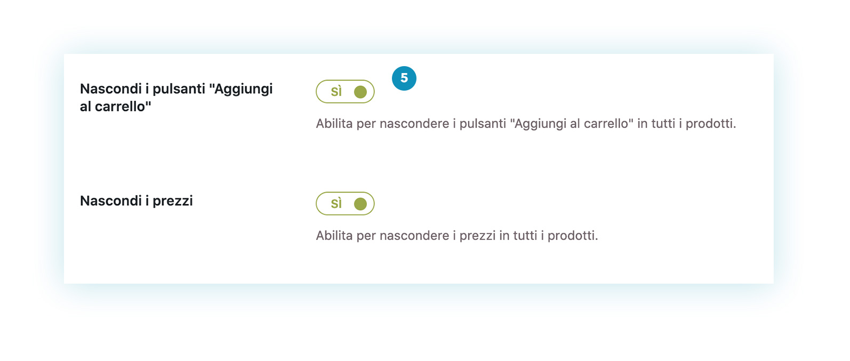Click "in tutti i prodotti" in the prices description
This screenshot has height=361, width=850.
click(x=549, y=236)
